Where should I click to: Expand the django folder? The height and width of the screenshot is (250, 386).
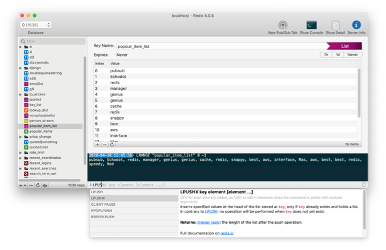coord(21,68)
